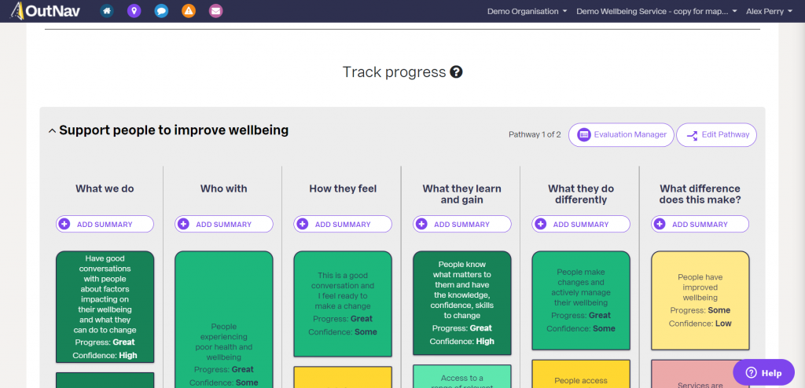Image resolution: width=805 pixels, height=388 pixels.
Task: Click the floating Help button
Action: click(764, 373)
